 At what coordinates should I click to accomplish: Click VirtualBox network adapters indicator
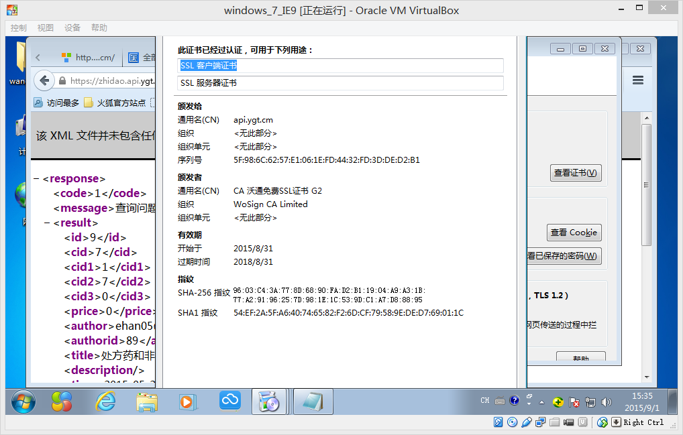click(541, 422)
